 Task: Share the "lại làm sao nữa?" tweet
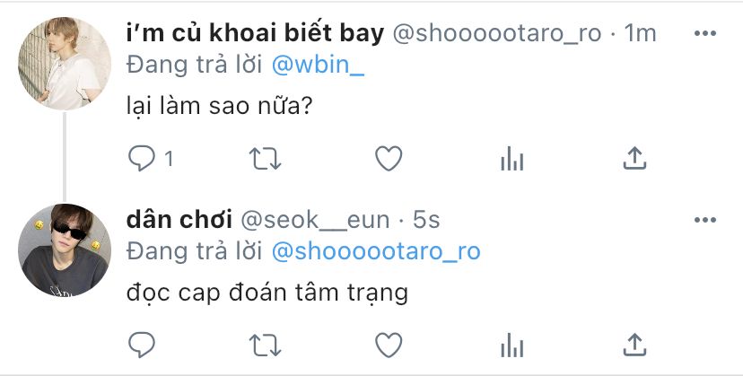coord(634,158)
